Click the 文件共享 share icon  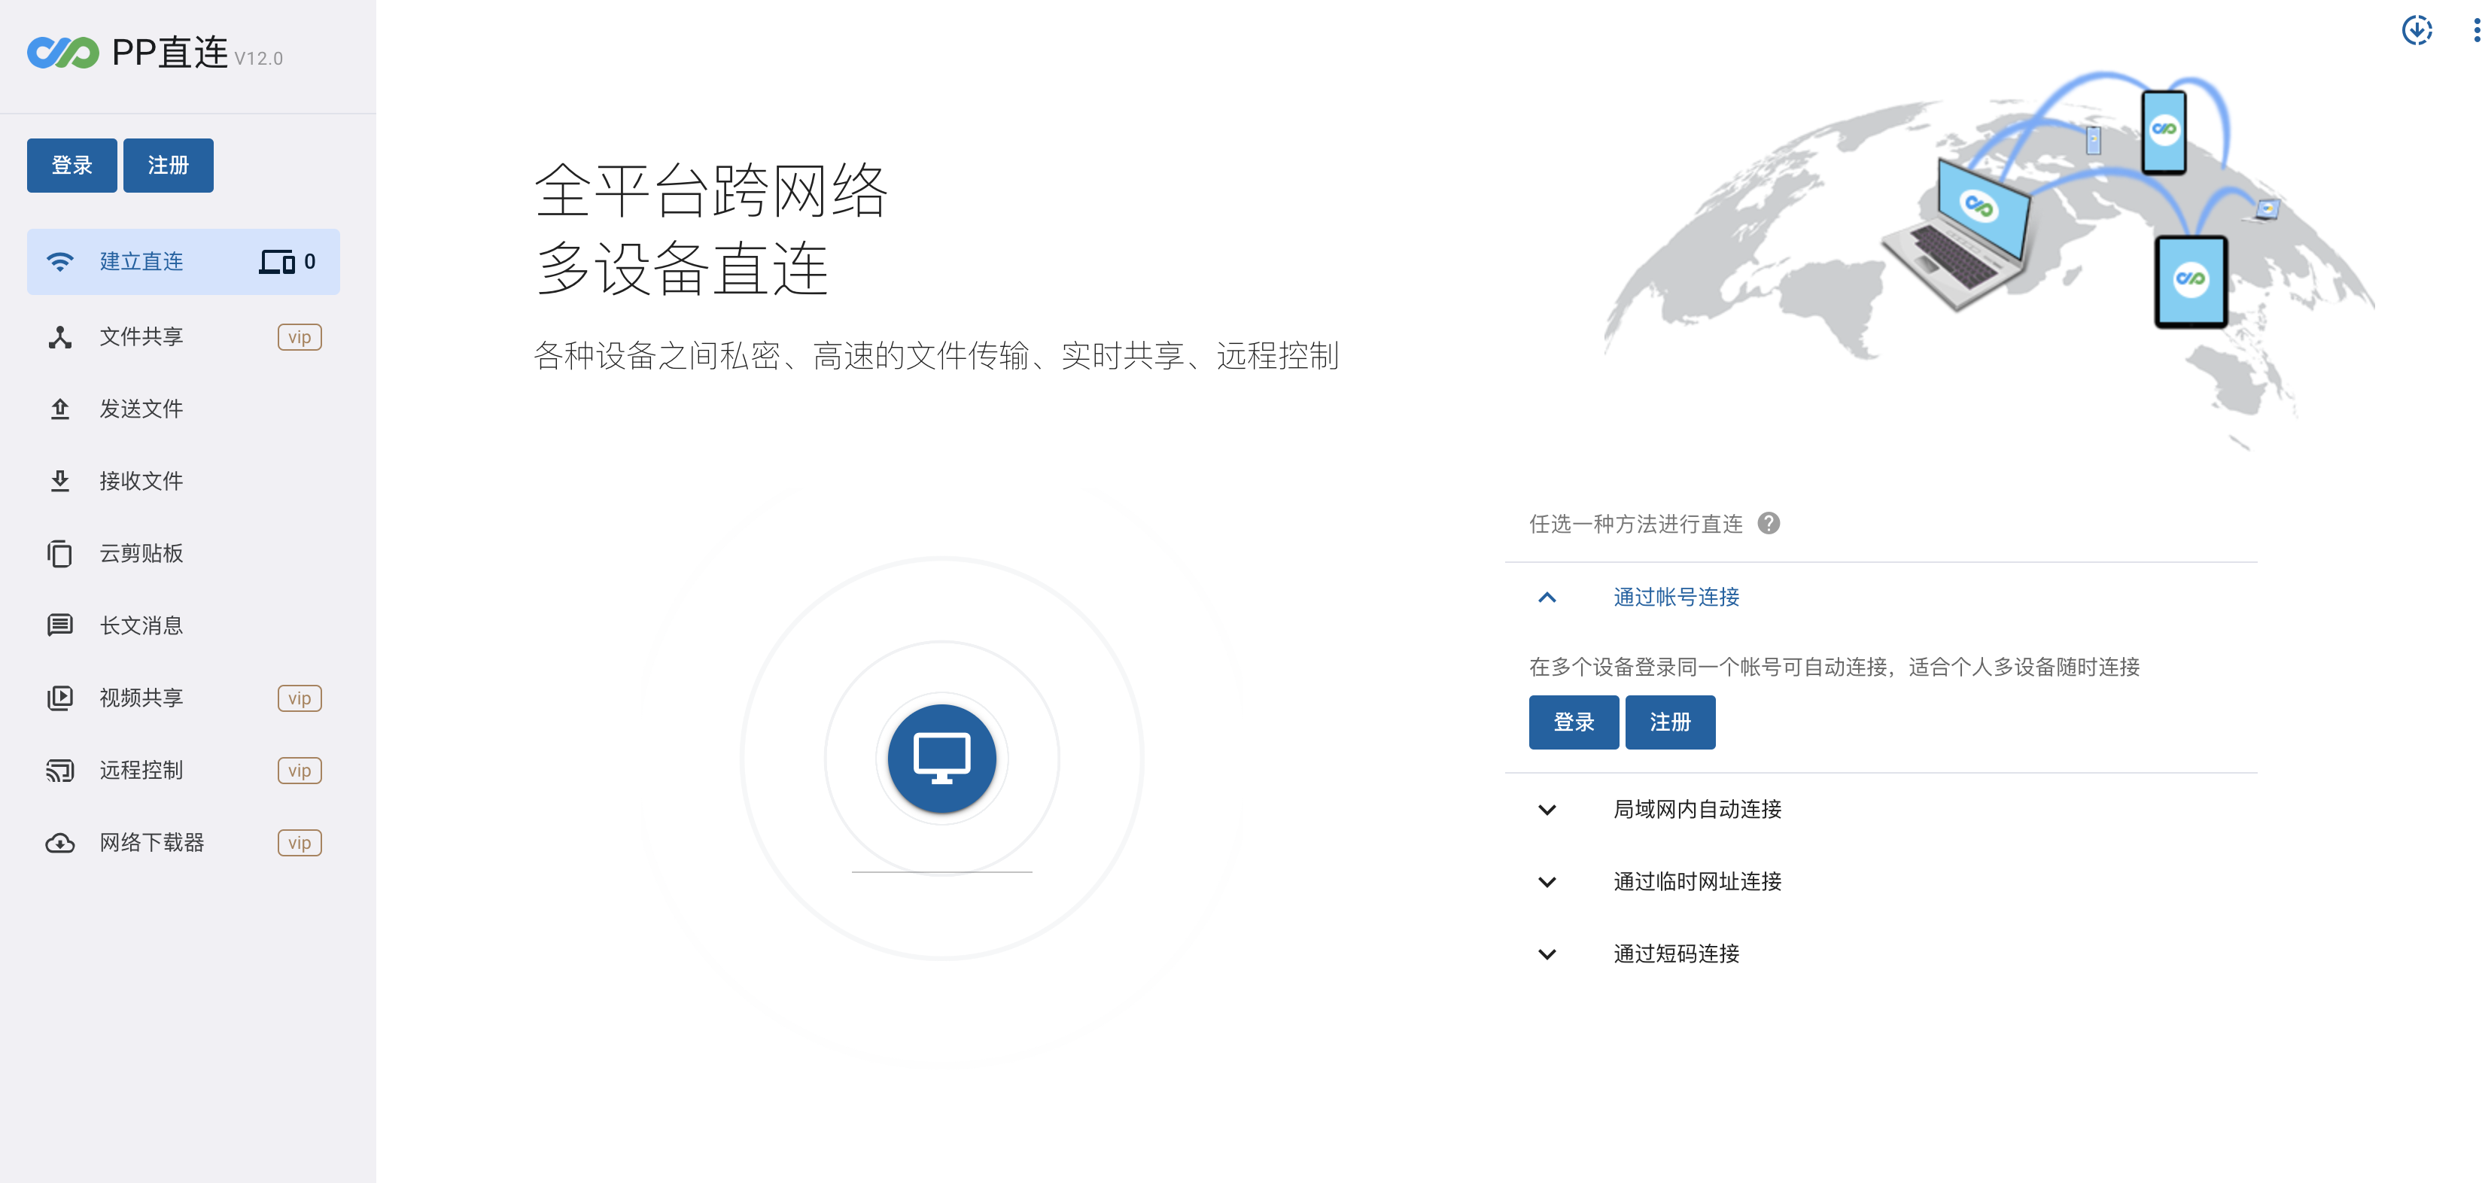click(59, 336)
